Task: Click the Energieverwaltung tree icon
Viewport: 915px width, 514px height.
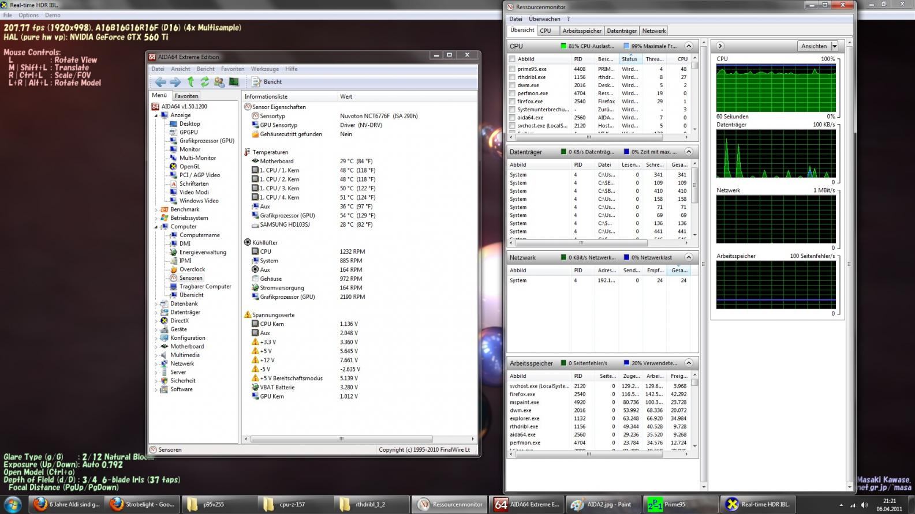Action: point(174,252)
